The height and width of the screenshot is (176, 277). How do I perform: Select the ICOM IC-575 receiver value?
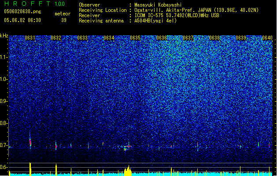[177, 15]
